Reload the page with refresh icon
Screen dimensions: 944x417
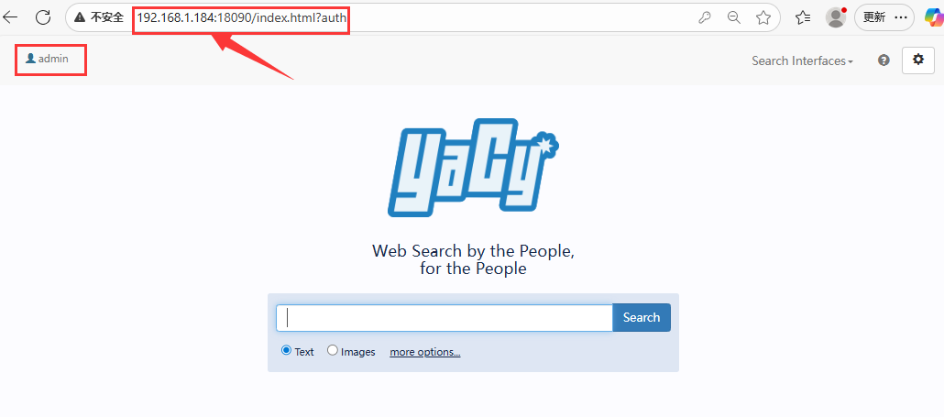43,16
